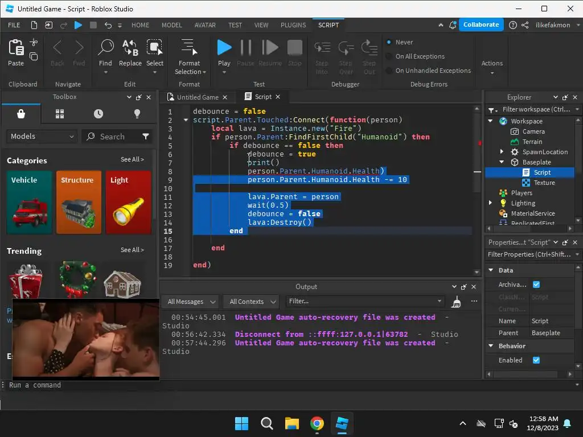Screen dimensions: 583x437
Task: Open the All Contexts dropdown
Action: point(252,302)
